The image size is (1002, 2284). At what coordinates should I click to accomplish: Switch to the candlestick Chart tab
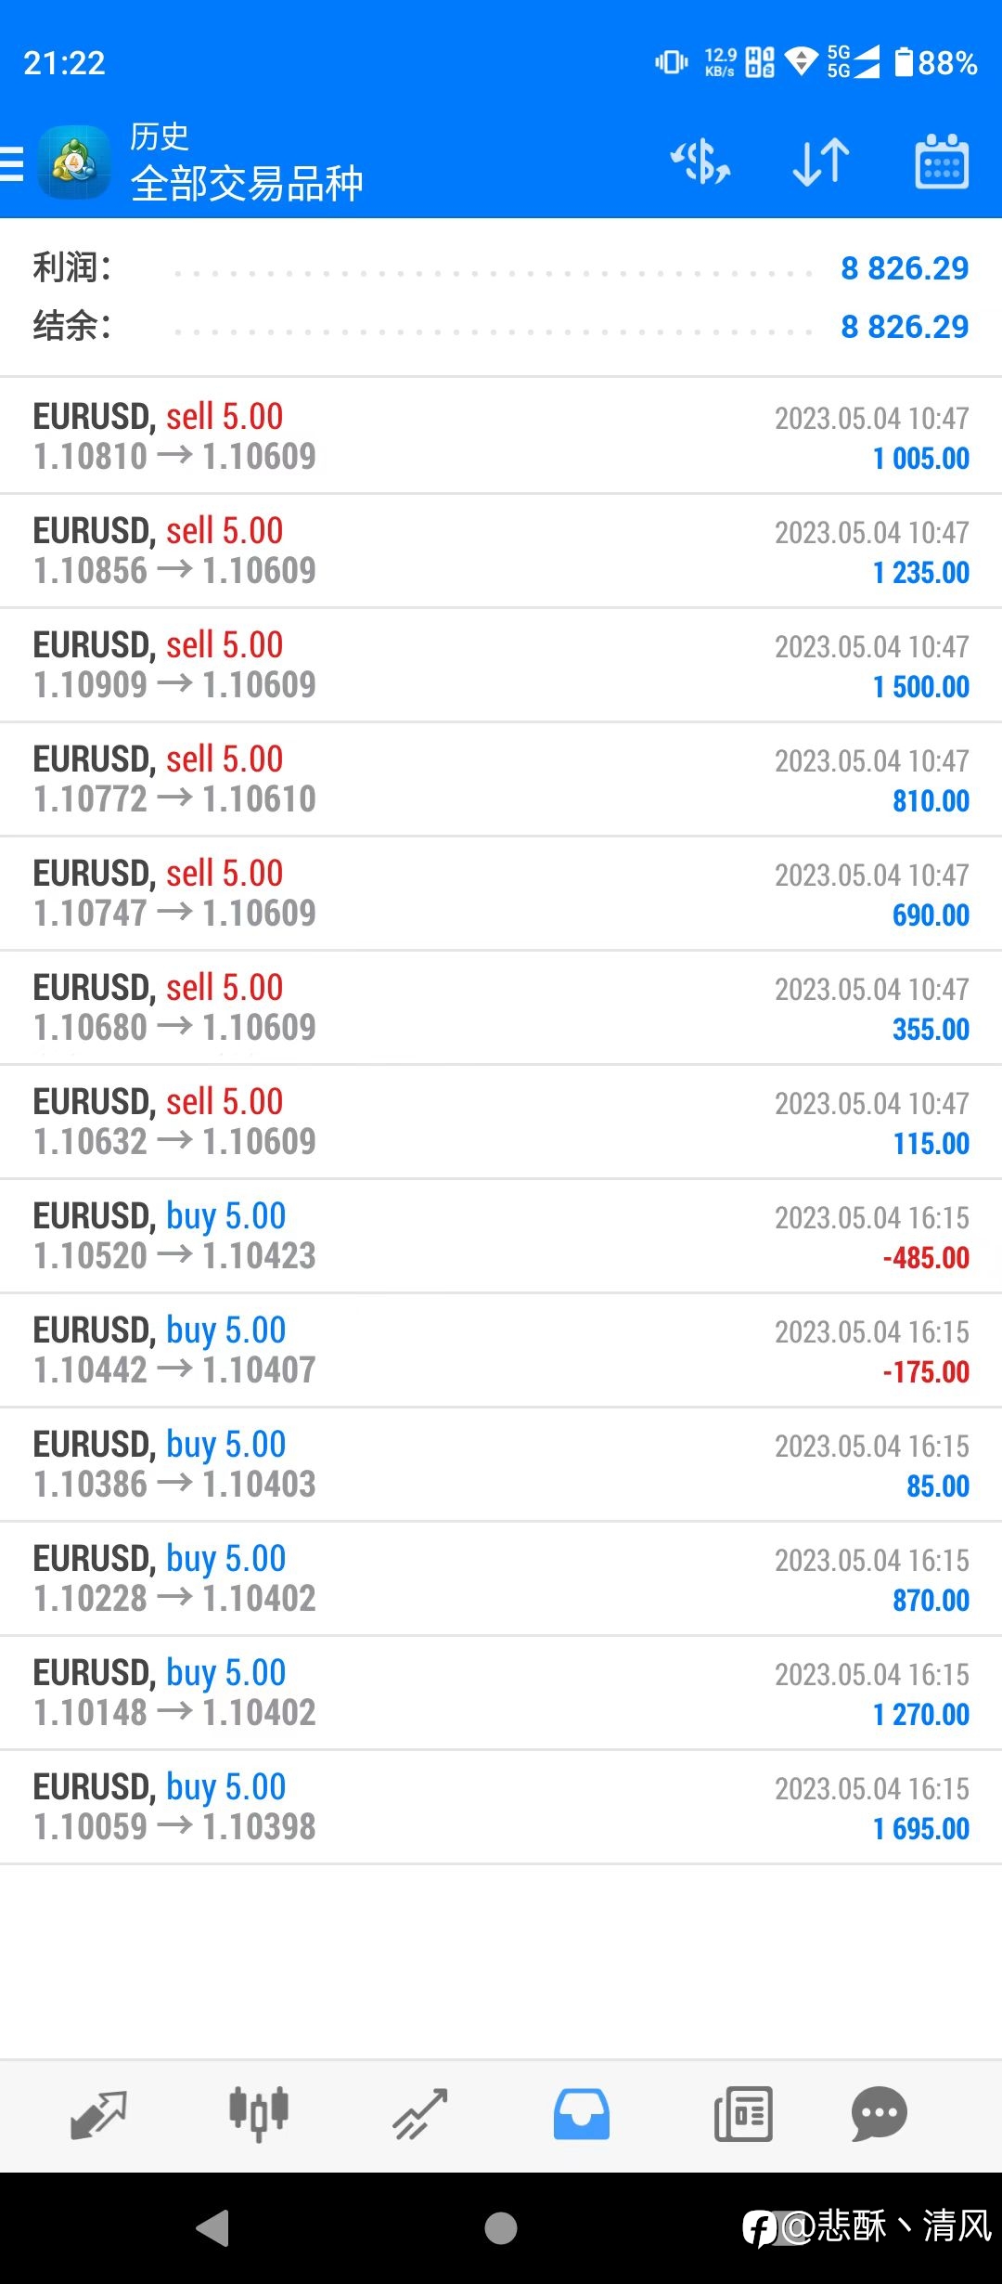click(259, 2115)
